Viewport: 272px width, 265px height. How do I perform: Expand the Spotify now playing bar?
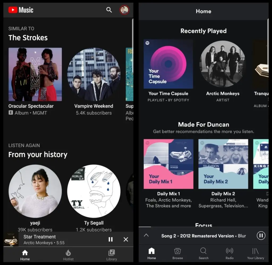146,235
